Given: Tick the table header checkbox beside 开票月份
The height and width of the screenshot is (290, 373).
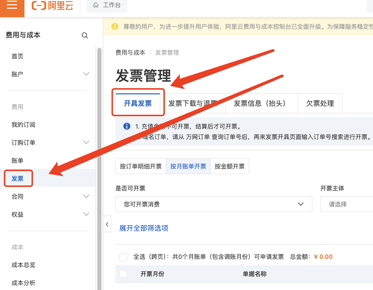Looking at the screenshot, I should click(123, 274).
